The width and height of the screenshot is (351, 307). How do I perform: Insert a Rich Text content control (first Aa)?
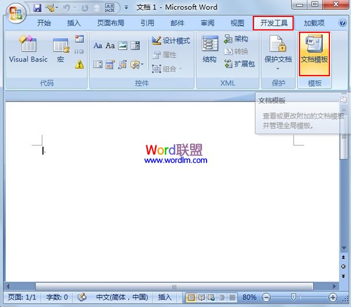[x=98, y=46]
